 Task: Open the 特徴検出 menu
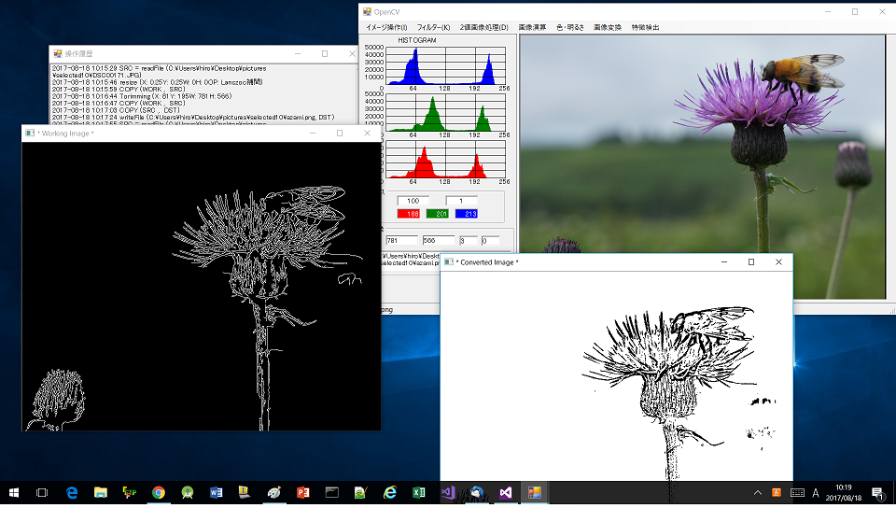coord(645,27)
